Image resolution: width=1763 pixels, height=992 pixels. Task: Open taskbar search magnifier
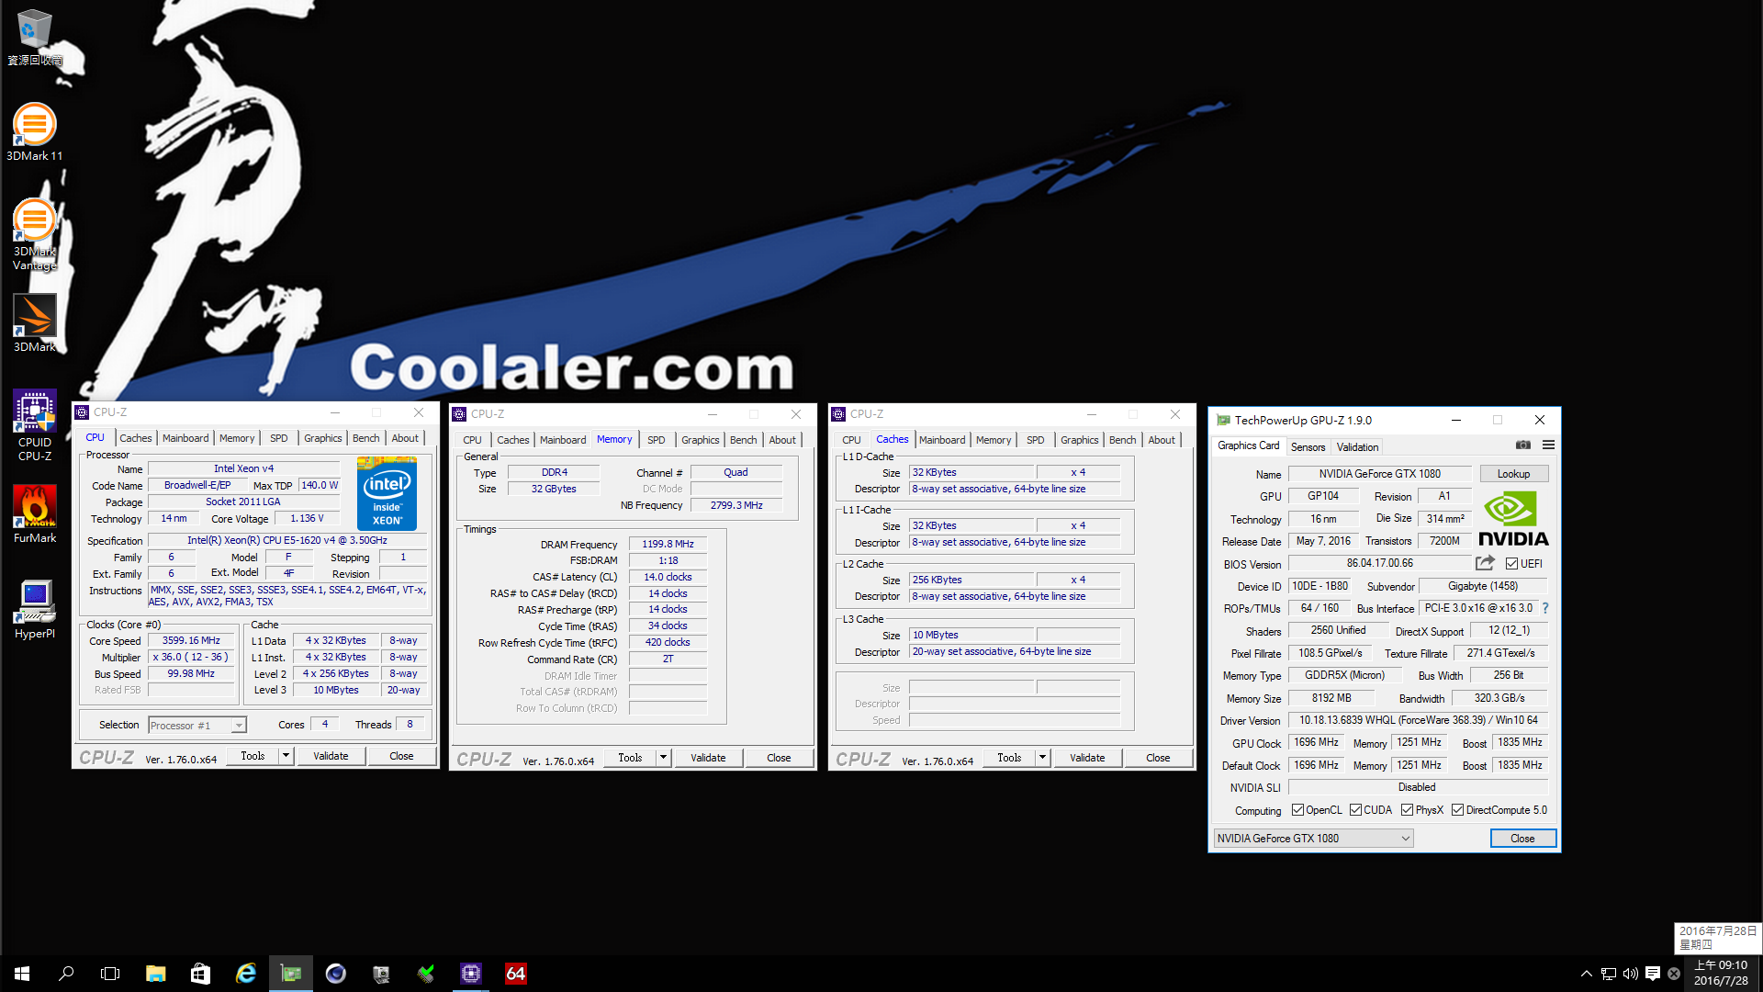66,974
